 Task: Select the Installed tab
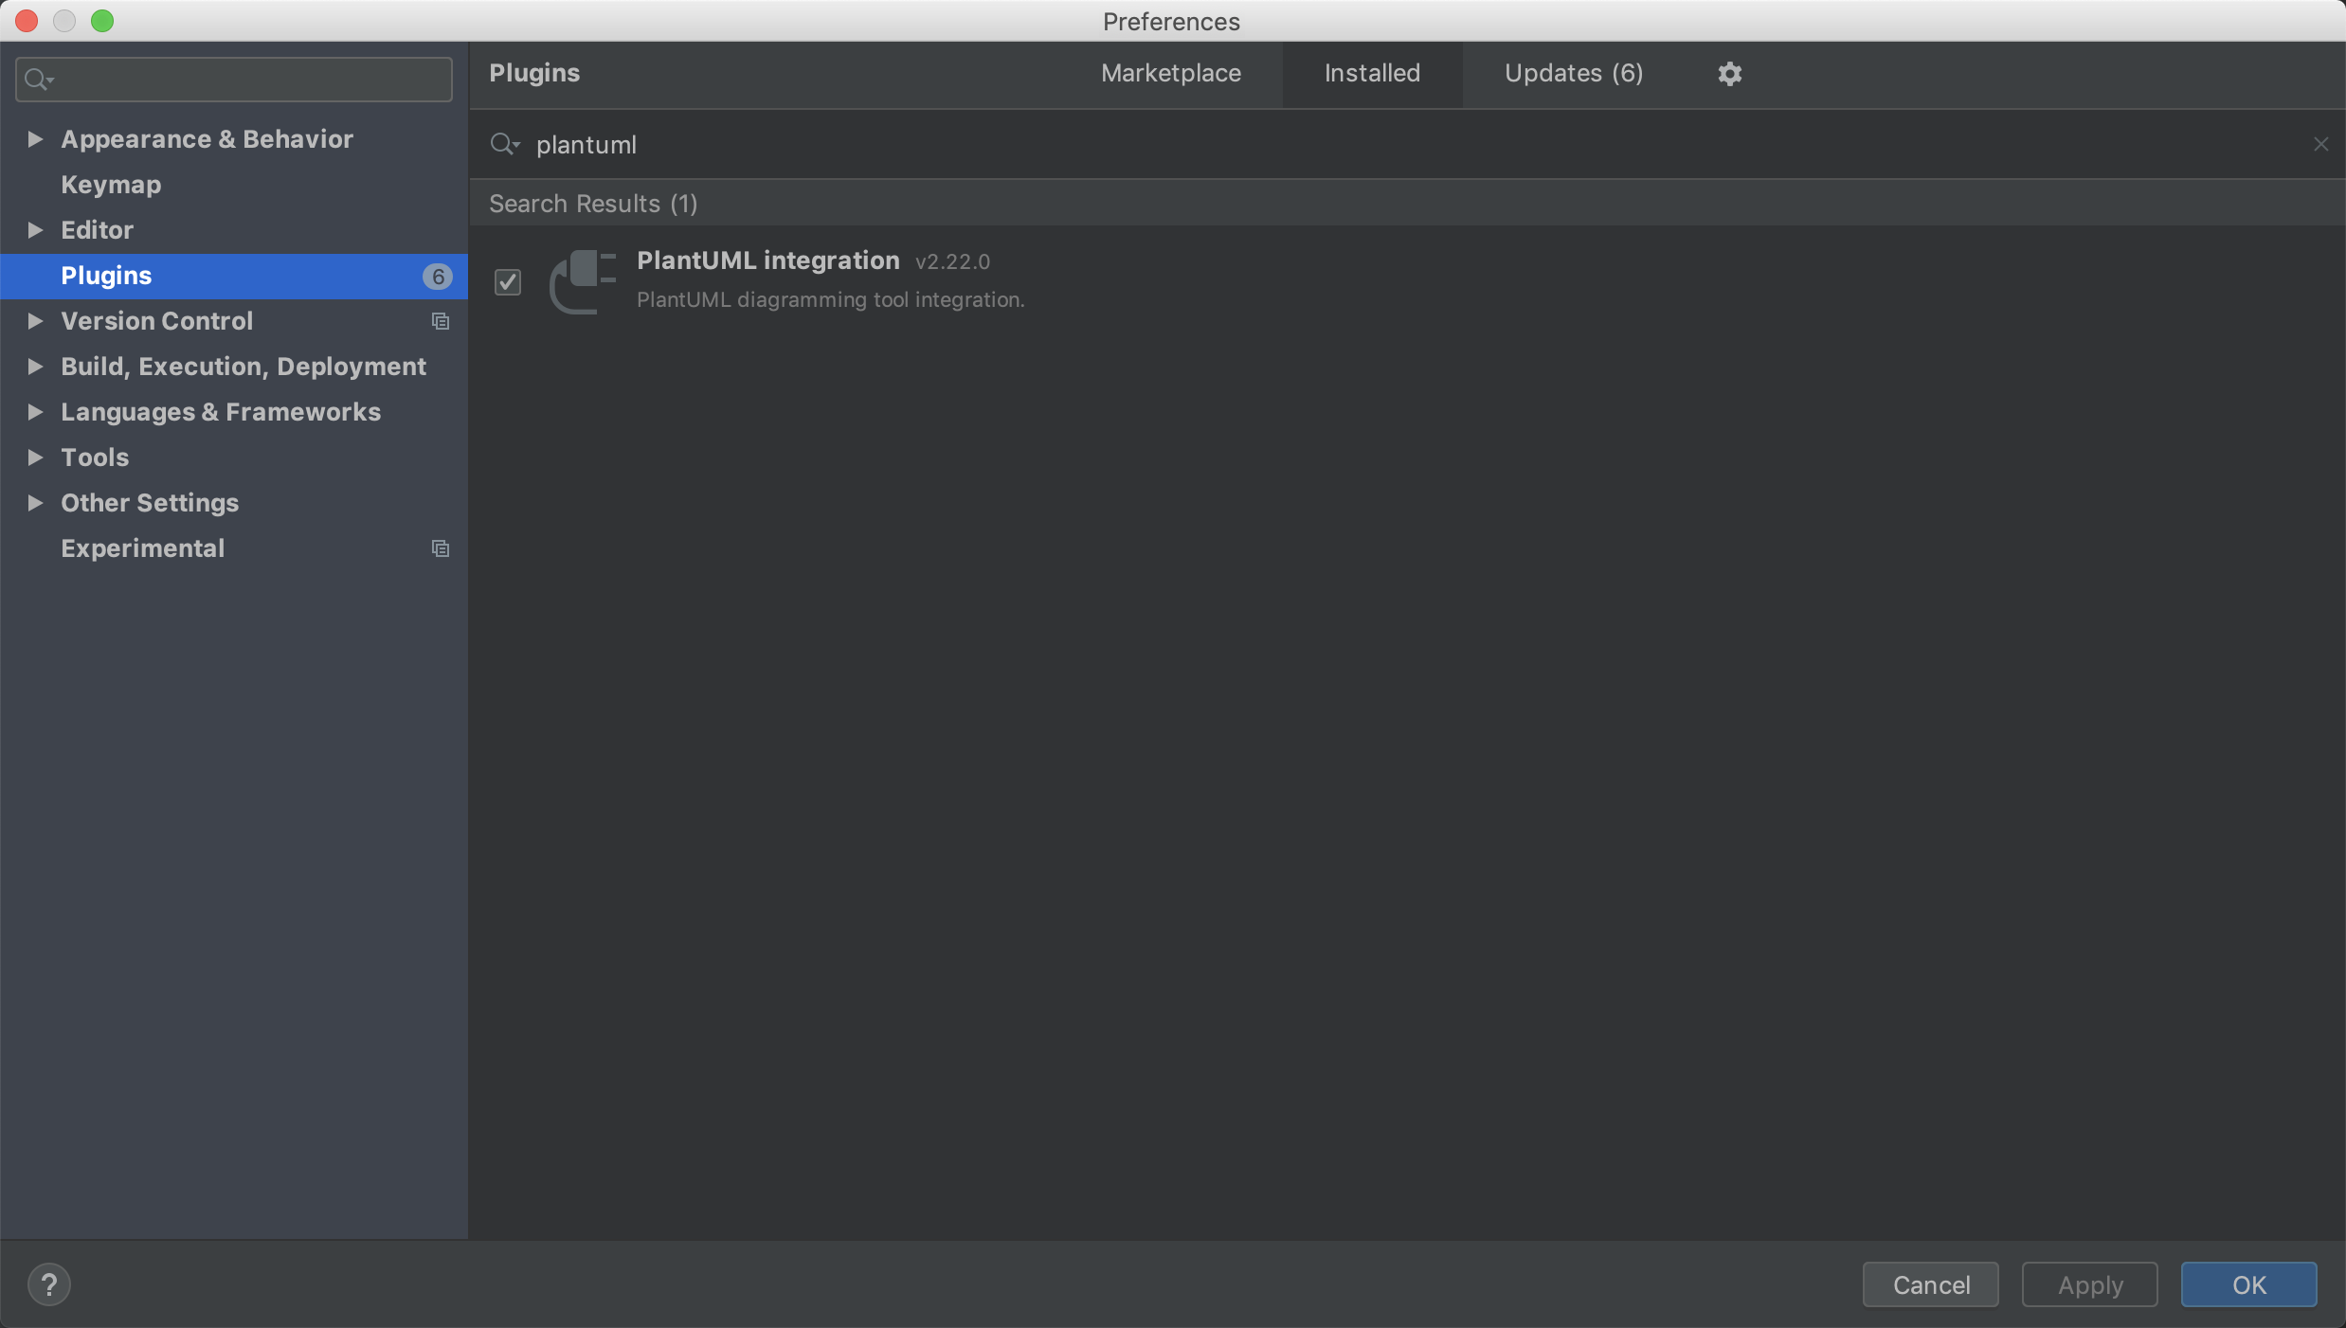[1371, 73]
